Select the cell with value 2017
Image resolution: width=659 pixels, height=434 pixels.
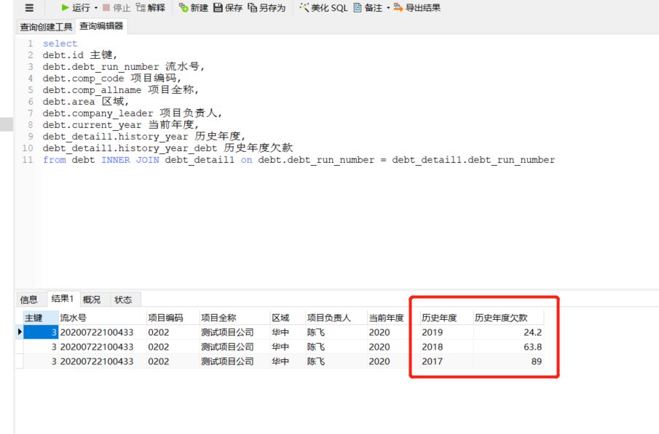[446, 361]
